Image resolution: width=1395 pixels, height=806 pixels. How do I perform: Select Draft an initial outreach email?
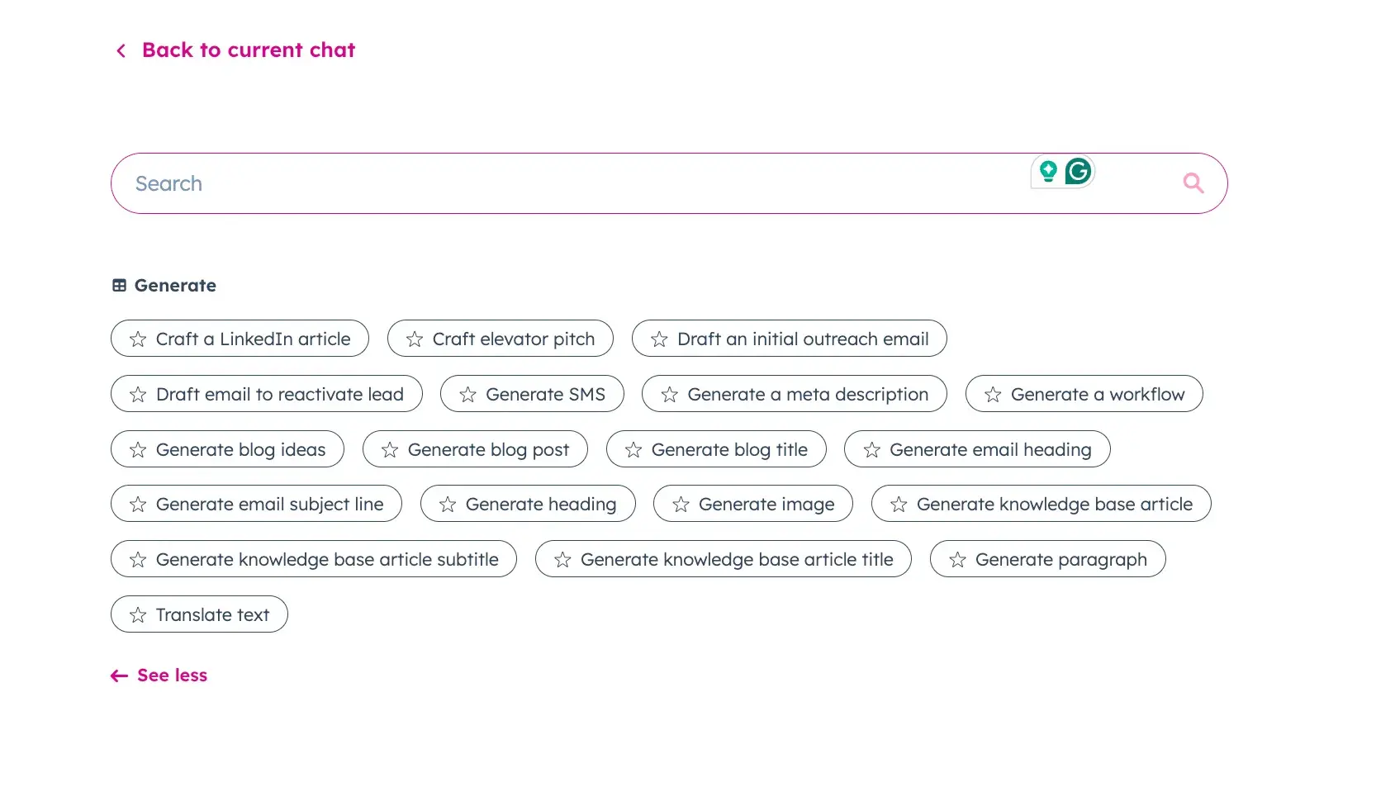(x=802, y=339)
